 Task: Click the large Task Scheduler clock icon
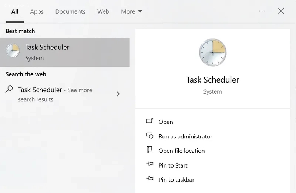pyautogui.click(x=213, y=52)
